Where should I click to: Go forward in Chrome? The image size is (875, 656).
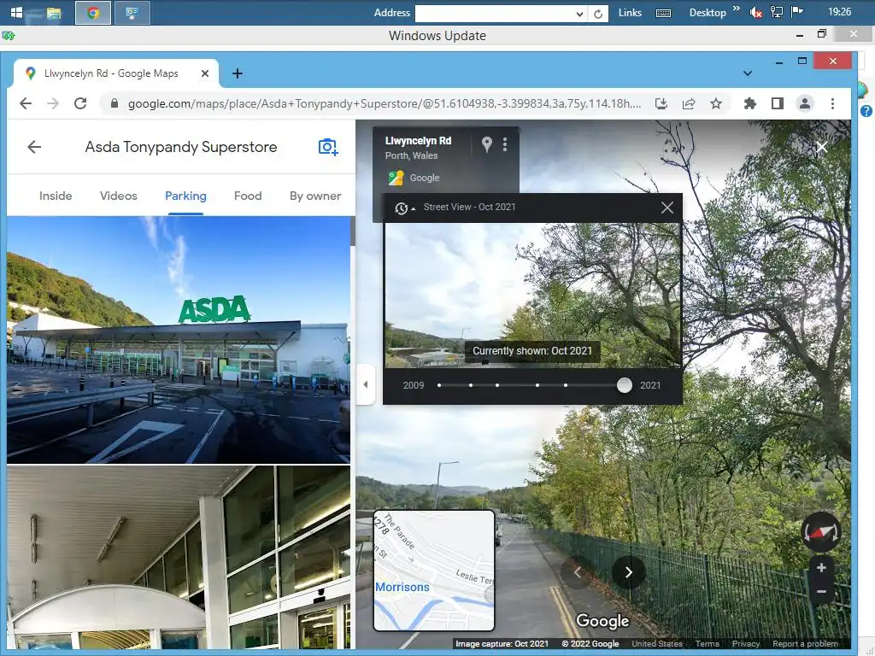(x=53, y=103)
